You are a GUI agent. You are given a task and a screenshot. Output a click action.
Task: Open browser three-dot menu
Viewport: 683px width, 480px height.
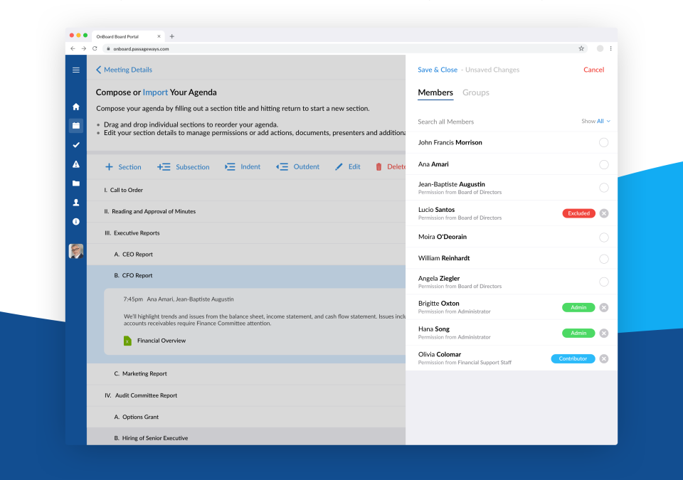coord(610,49)
